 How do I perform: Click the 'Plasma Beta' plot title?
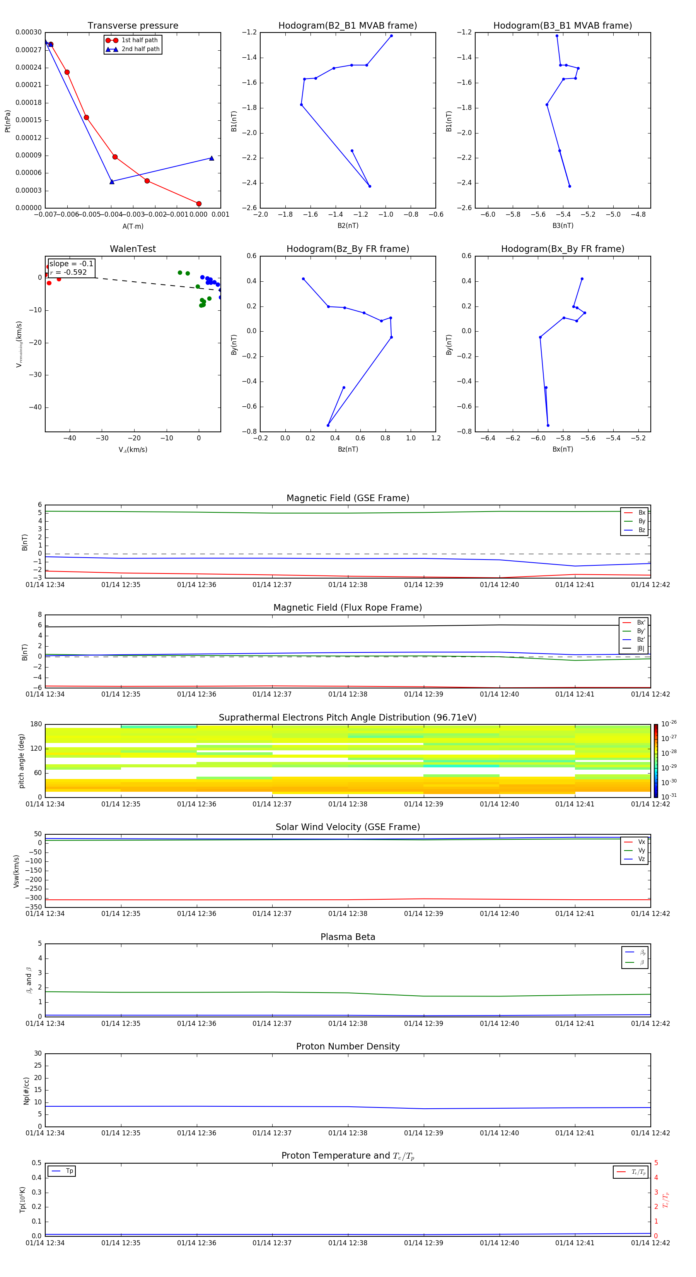348,937
